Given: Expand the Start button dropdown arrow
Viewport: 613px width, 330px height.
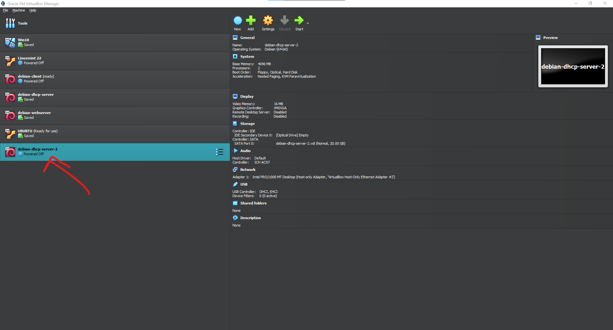Looking at the screenshot, I should 308,23.
